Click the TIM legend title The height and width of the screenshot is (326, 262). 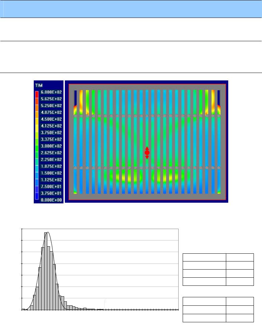(40, 86)
